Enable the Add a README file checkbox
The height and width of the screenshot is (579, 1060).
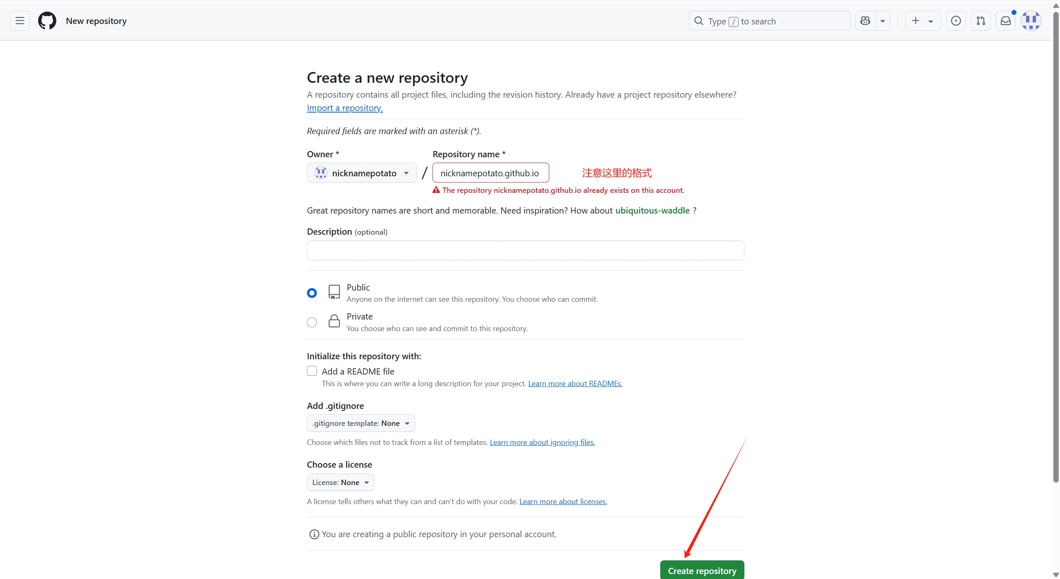coord(312,371)
